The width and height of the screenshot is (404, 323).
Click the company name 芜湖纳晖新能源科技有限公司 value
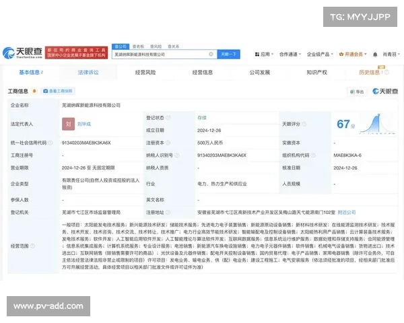91,105
